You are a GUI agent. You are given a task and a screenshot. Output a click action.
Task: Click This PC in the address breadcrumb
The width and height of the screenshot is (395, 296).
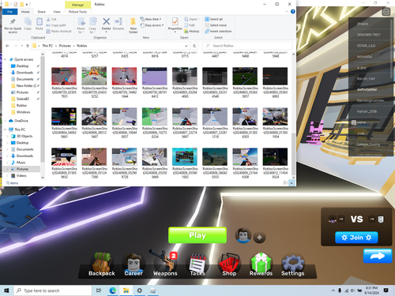click(47, 46)
